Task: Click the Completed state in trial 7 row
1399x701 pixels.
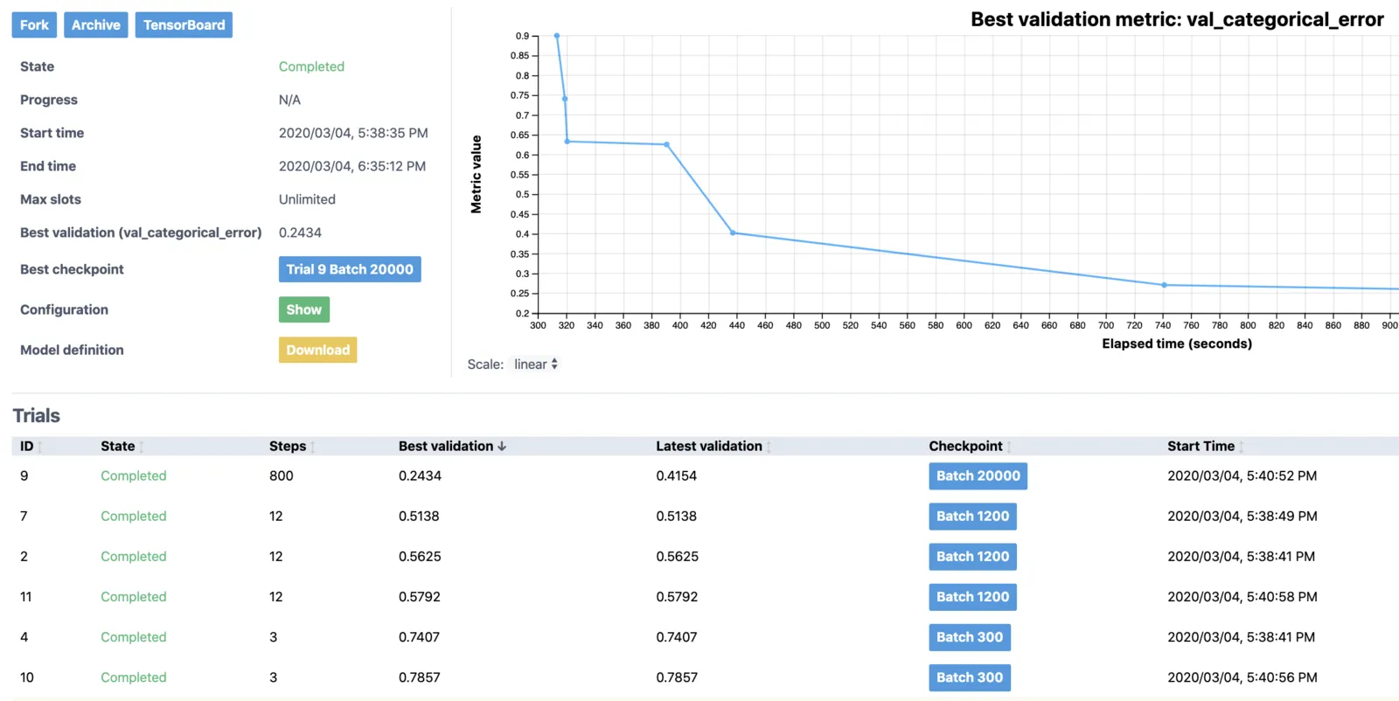Action: [x=133, y=516]
